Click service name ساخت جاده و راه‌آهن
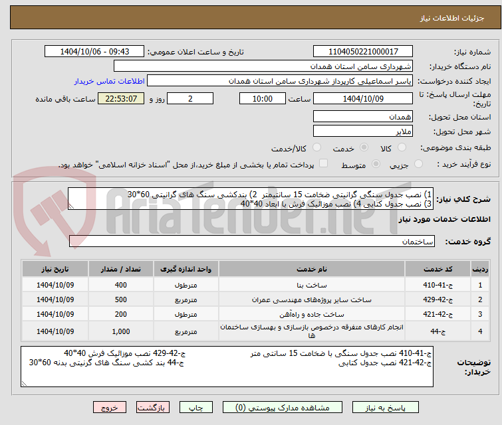 tap(312, 314)
